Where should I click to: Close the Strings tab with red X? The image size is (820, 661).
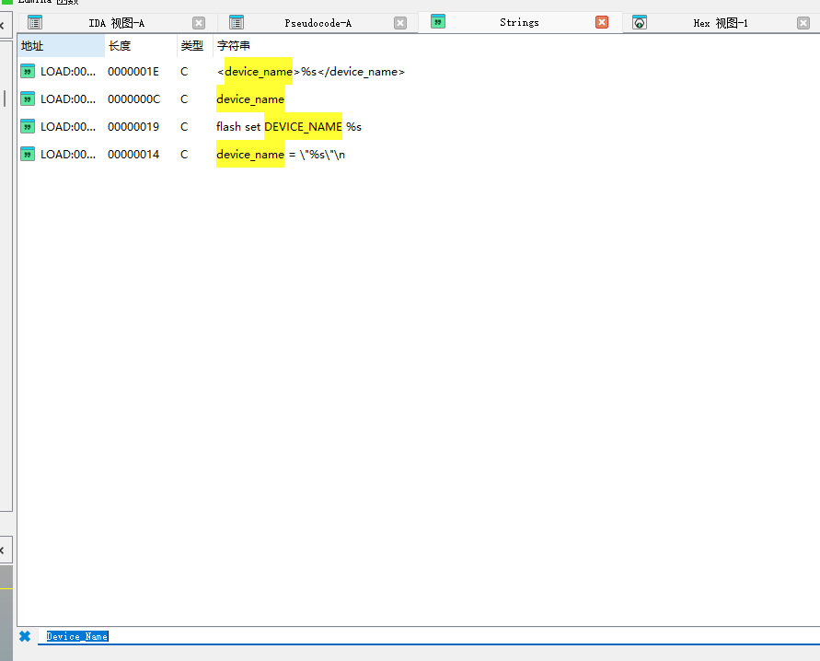602,22
